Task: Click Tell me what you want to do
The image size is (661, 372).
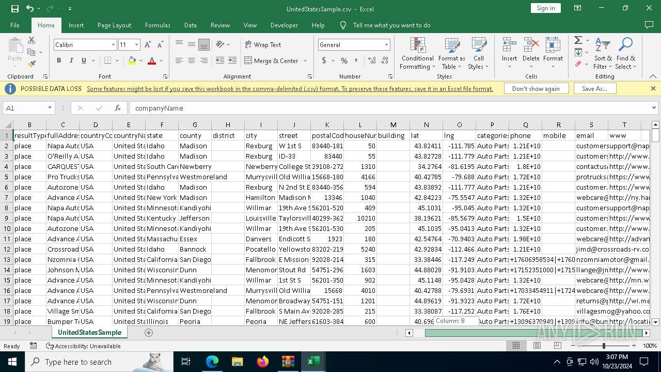Action: 391,25
